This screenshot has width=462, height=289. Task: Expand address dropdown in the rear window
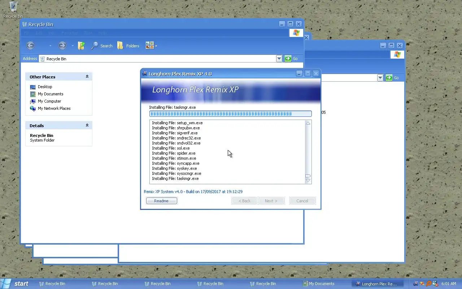coord(380,78)
